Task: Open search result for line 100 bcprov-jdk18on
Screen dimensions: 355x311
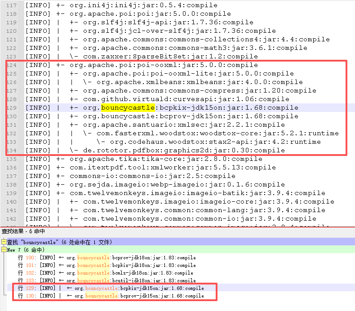Action: tap(107, 258)
